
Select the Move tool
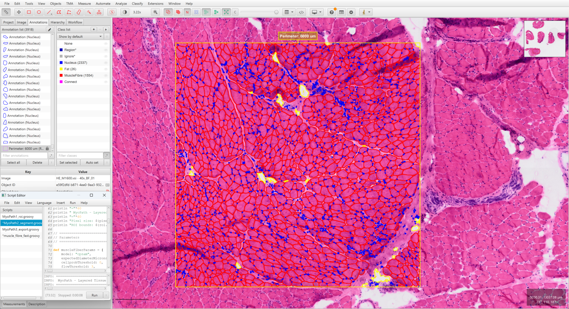[x=19, y=12]
